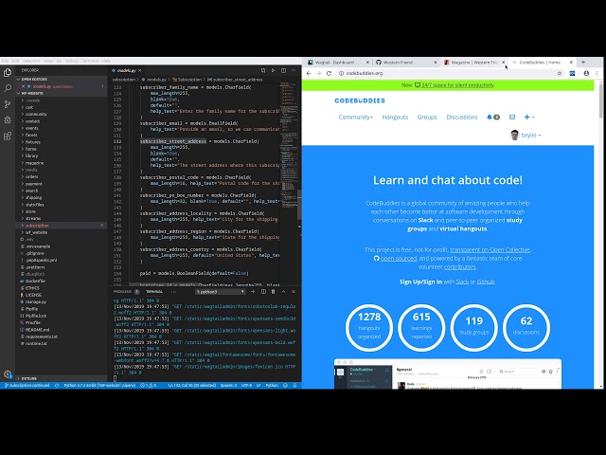The width and height of the screenshot is (606, 455).
Task: Expand the magazine folder
Action: coord(34,163)
